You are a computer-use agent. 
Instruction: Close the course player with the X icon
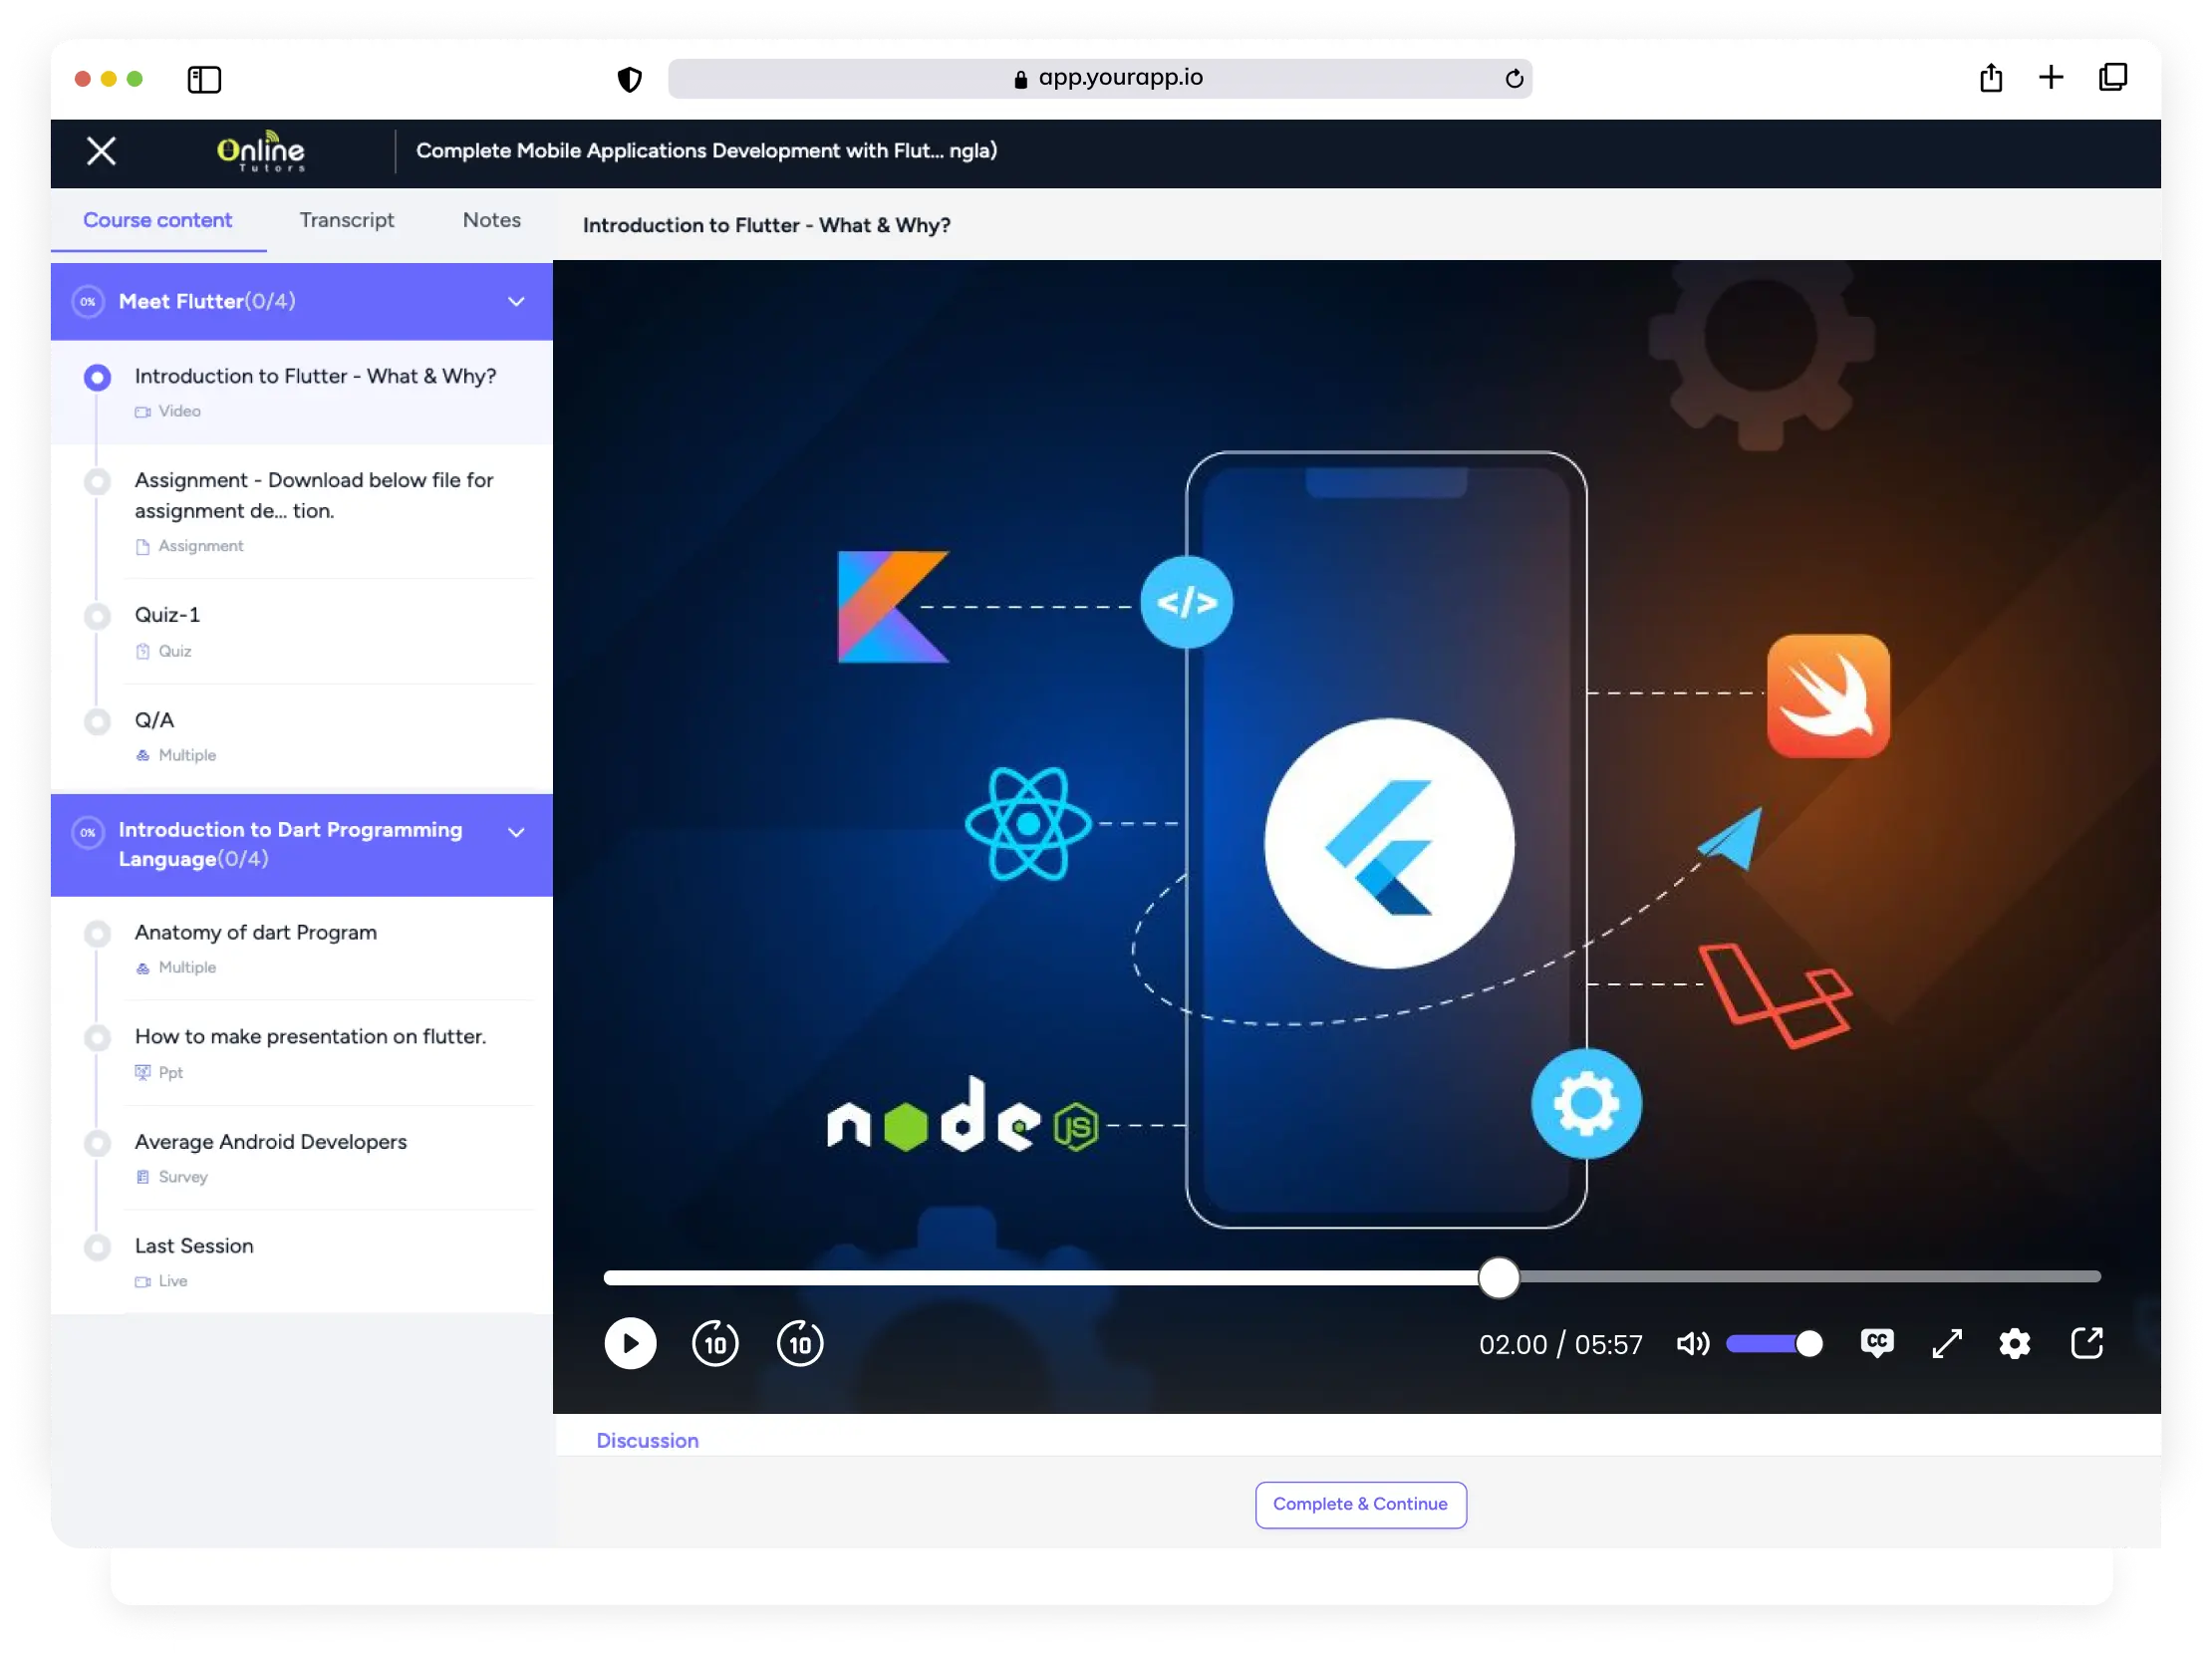[x=101, y=151]
